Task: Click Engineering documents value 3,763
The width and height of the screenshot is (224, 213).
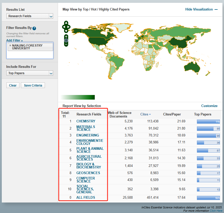Action: click(x=128, y=135)
